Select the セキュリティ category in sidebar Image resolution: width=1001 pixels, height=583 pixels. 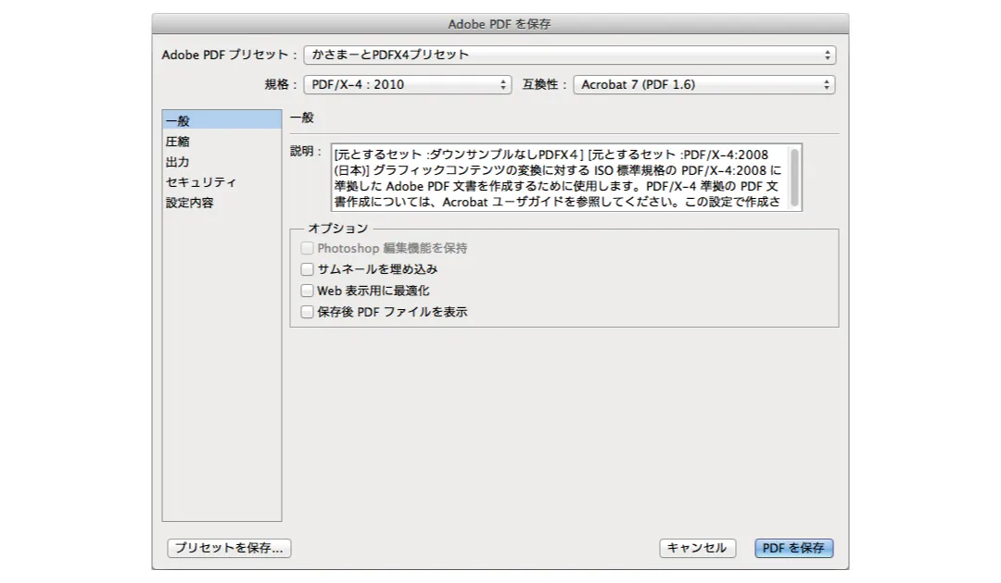point(222,182)
